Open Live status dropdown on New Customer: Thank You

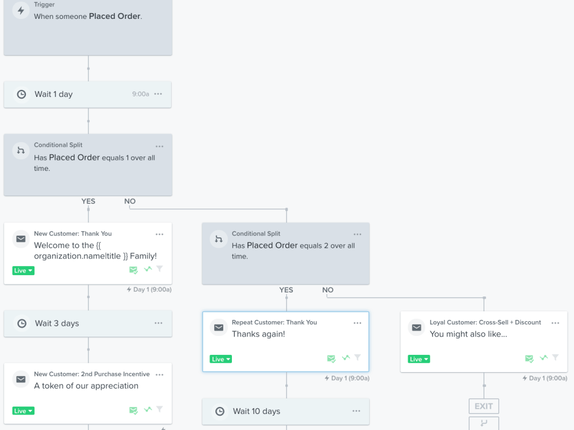point(23,271)
